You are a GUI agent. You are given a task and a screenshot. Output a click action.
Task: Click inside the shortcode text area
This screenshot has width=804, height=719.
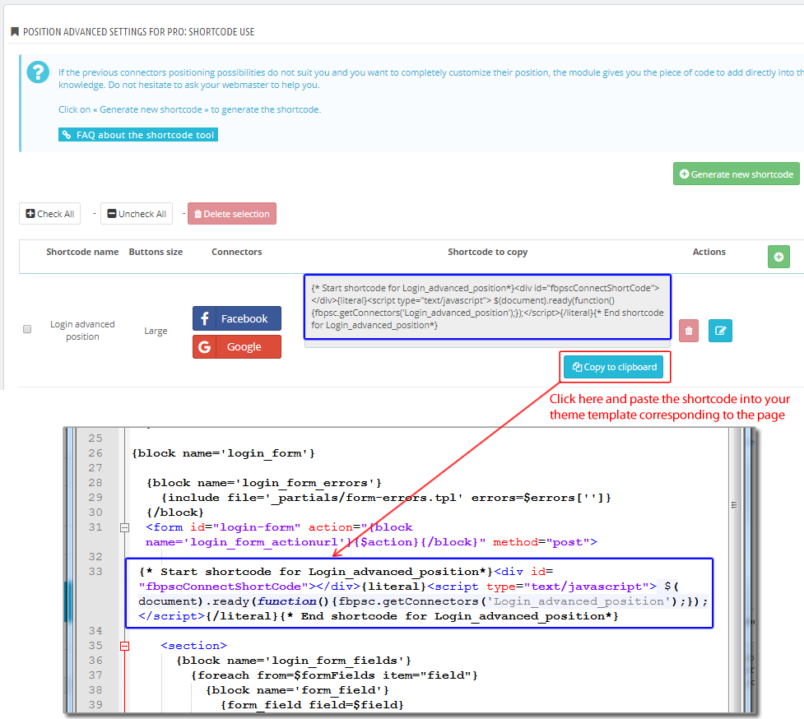click(x=487, y=307)
